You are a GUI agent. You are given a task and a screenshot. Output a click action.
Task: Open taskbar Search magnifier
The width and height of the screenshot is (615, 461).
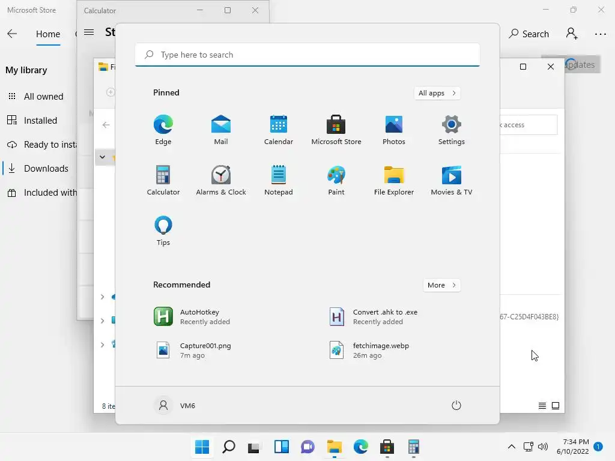pos(229,447)
